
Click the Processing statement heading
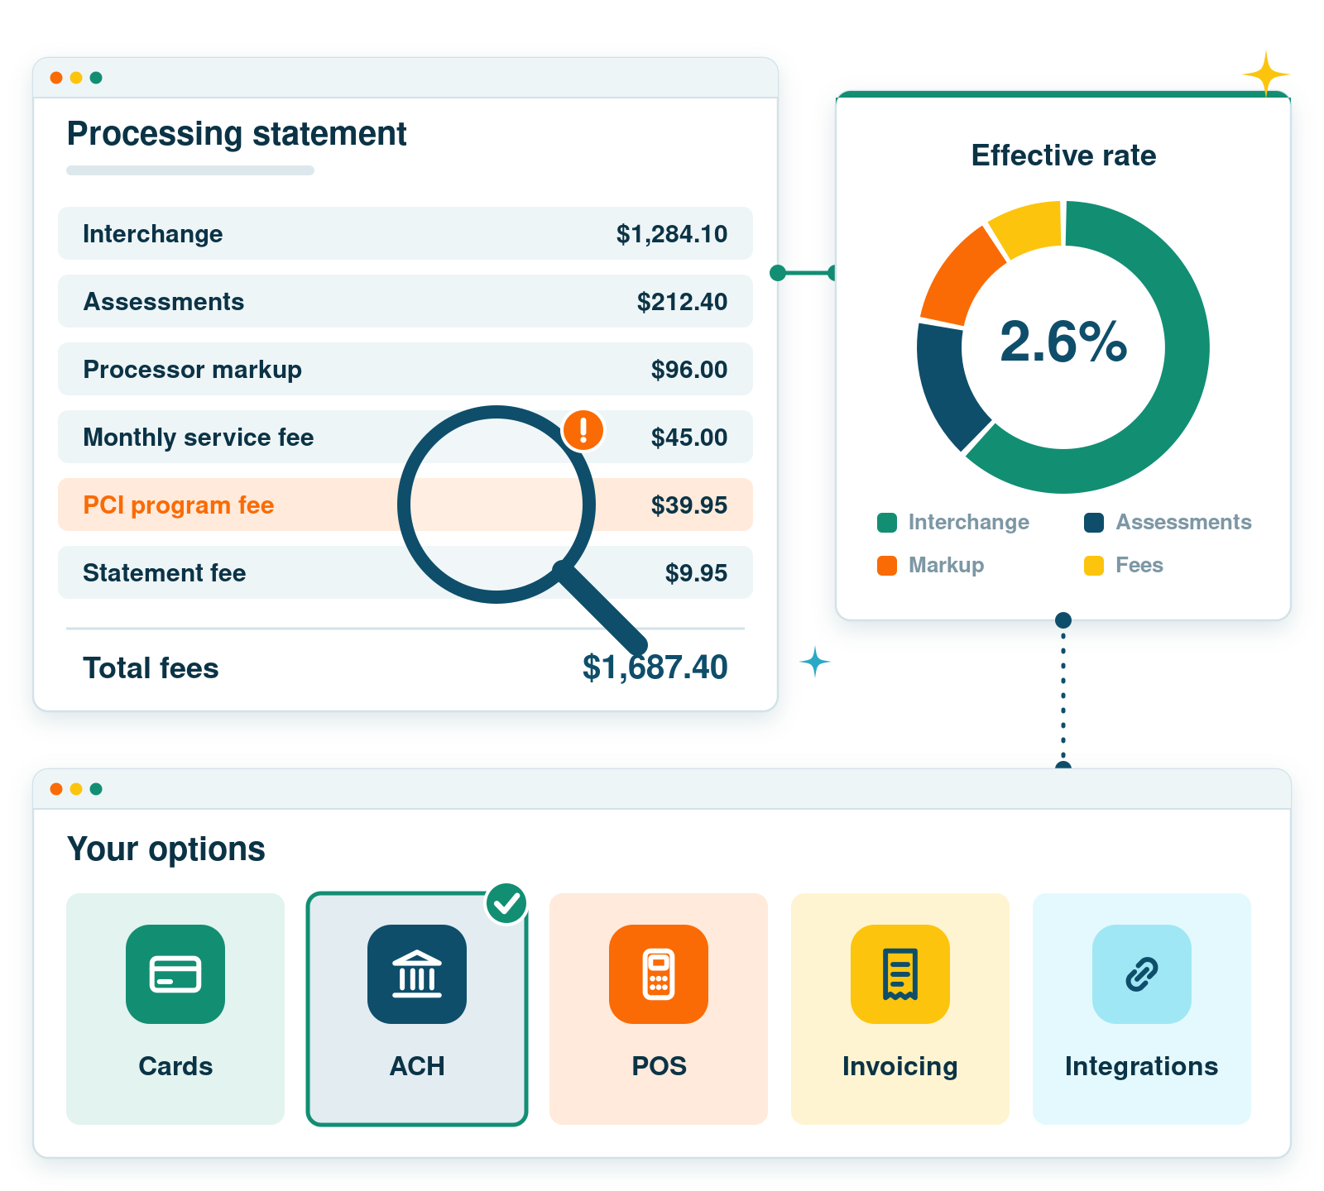[x=237, y=134]
